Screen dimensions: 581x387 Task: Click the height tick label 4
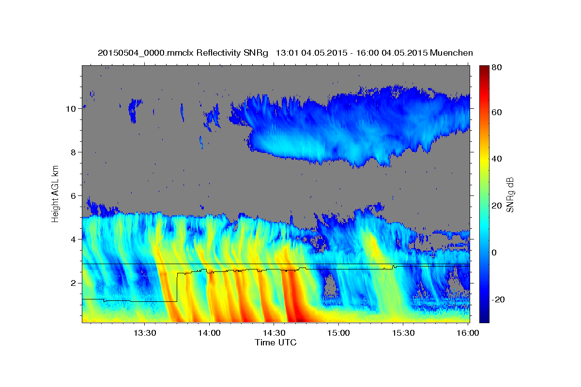(x=74, y=239)
